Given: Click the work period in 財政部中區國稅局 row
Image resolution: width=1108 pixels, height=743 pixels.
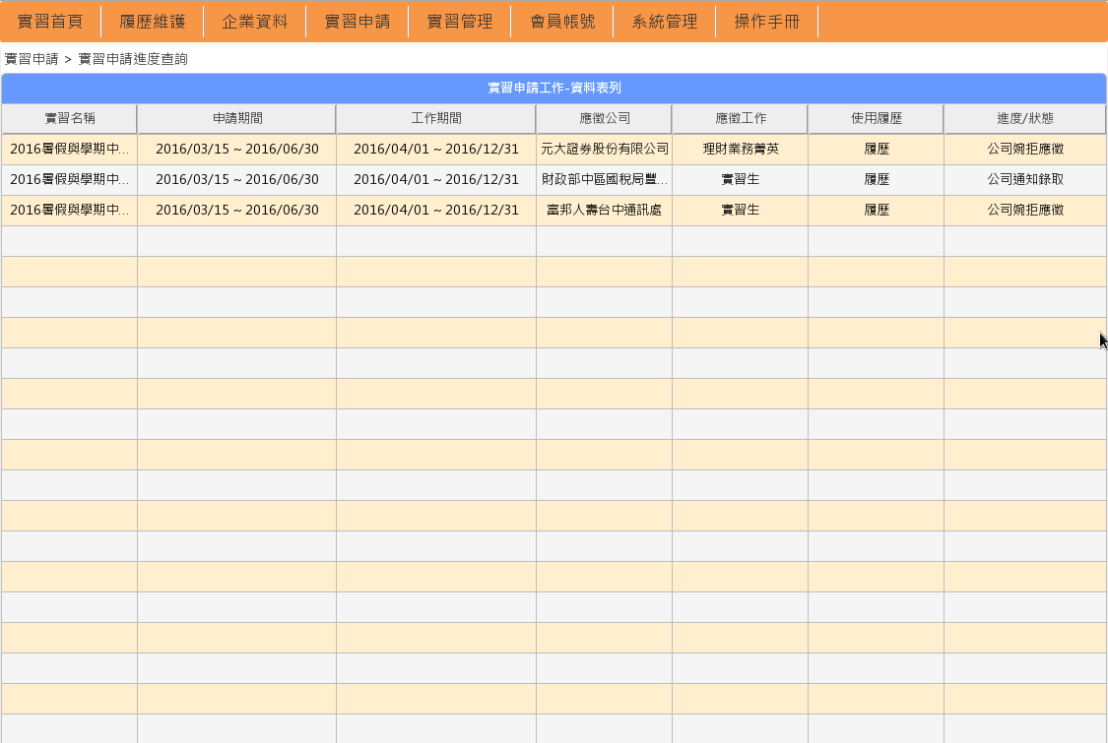Looking at the screenshot, I should (x=436, y=179).
